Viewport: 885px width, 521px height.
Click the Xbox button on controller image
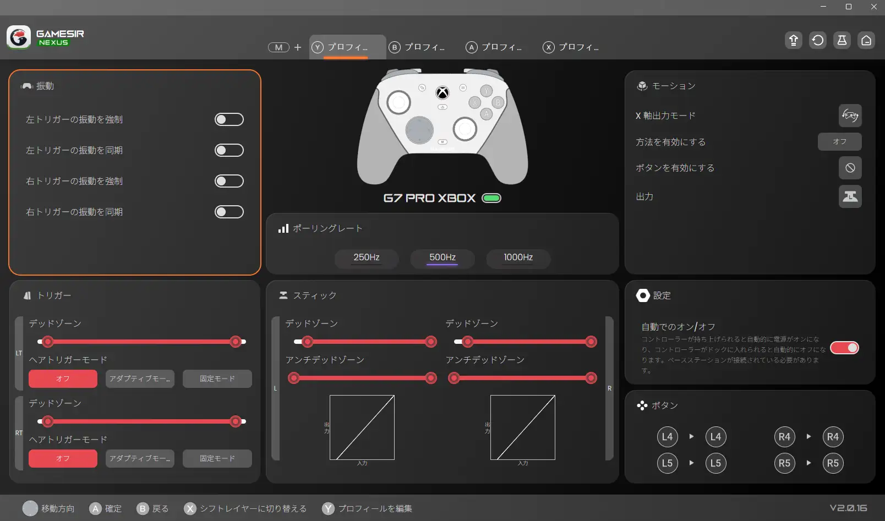click(x=442, y=92)
